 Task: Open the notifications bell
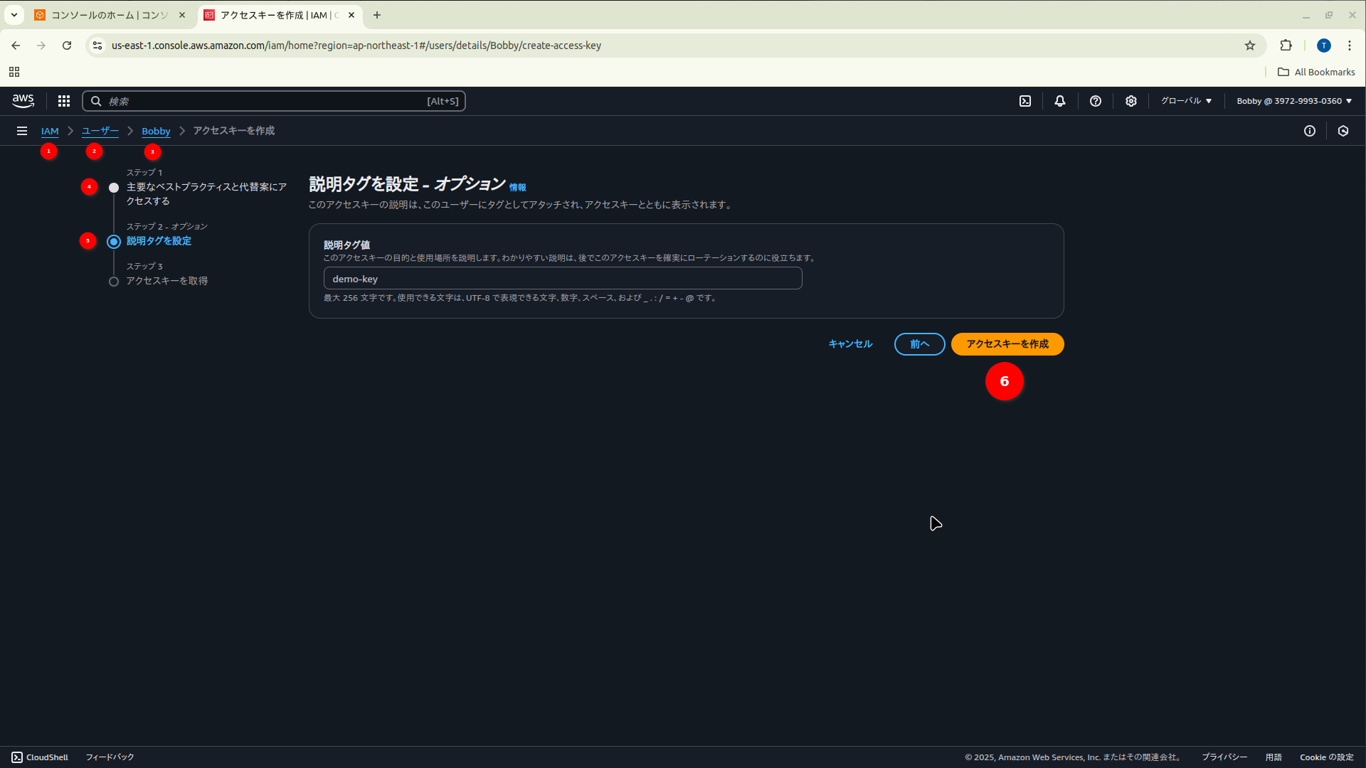click(x=1060, y=101)
